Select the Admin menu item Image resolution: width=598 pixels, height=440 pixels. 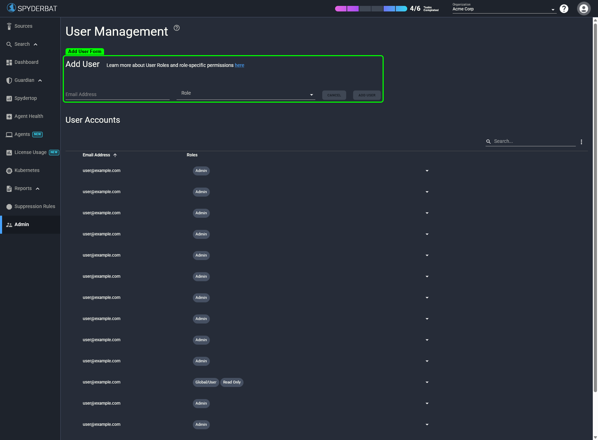click(x=22, y=224)
